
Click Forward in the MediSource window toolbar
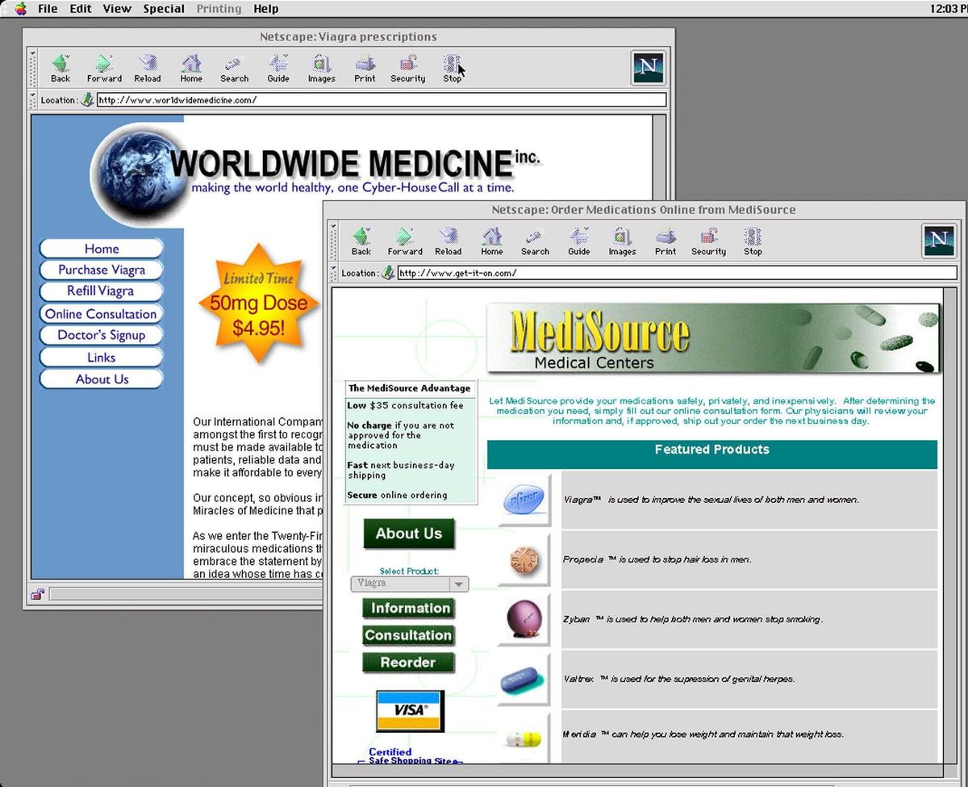pos(405,241)
